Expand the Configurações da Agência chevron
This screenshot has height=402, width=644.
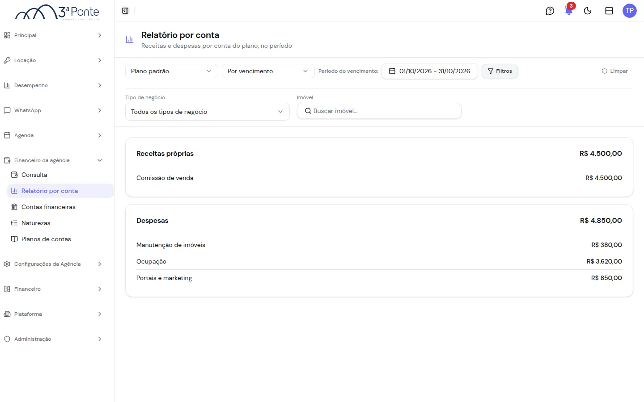click(x=100, y=264)
